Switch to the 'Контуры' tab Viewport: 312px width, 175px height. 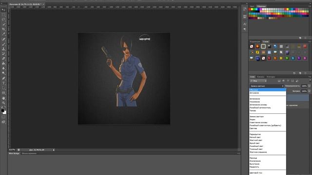pos(271,77)
